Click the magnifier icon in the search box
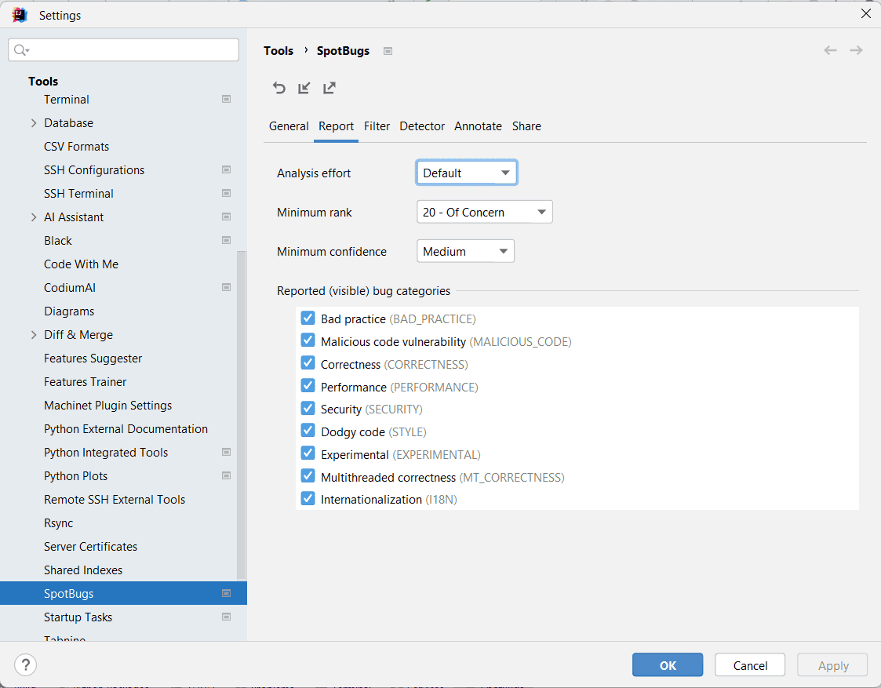The width and height of the screenshot is (881, 688). point(21,50)
